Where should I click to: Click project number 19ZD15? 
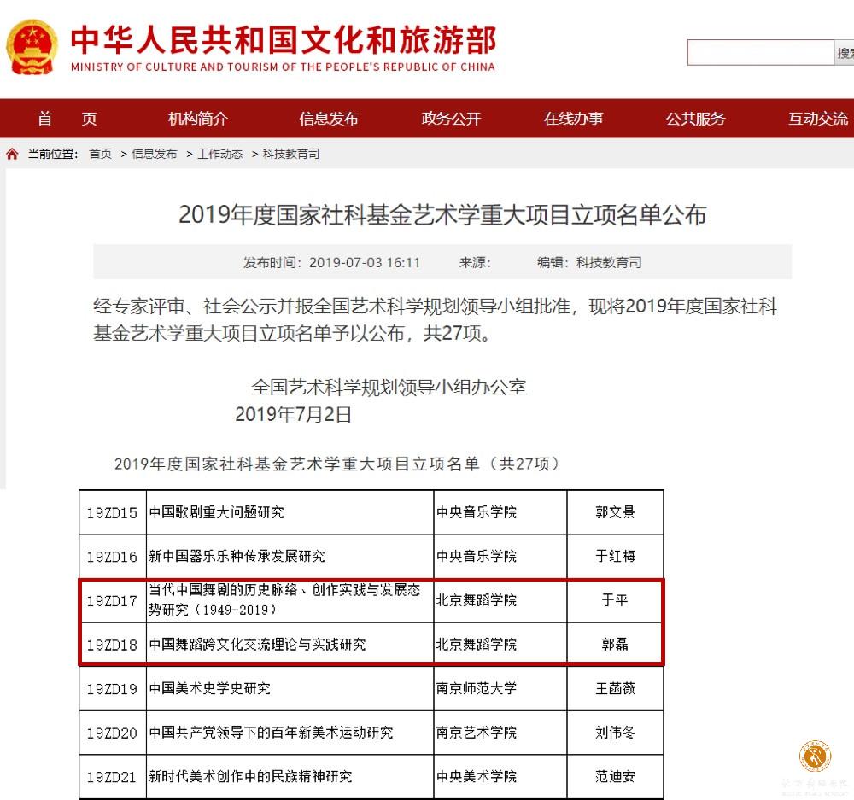point(112,512)
